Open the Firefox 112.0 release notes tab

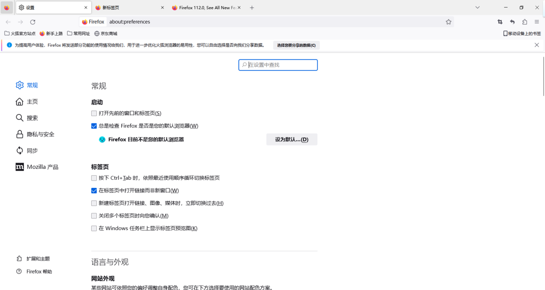point(204,7)
